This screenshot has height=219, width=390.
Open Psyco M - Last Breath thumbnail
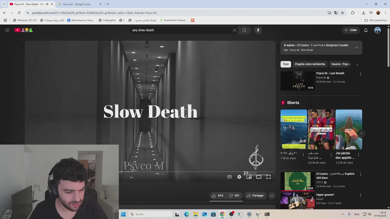[297, 81]
